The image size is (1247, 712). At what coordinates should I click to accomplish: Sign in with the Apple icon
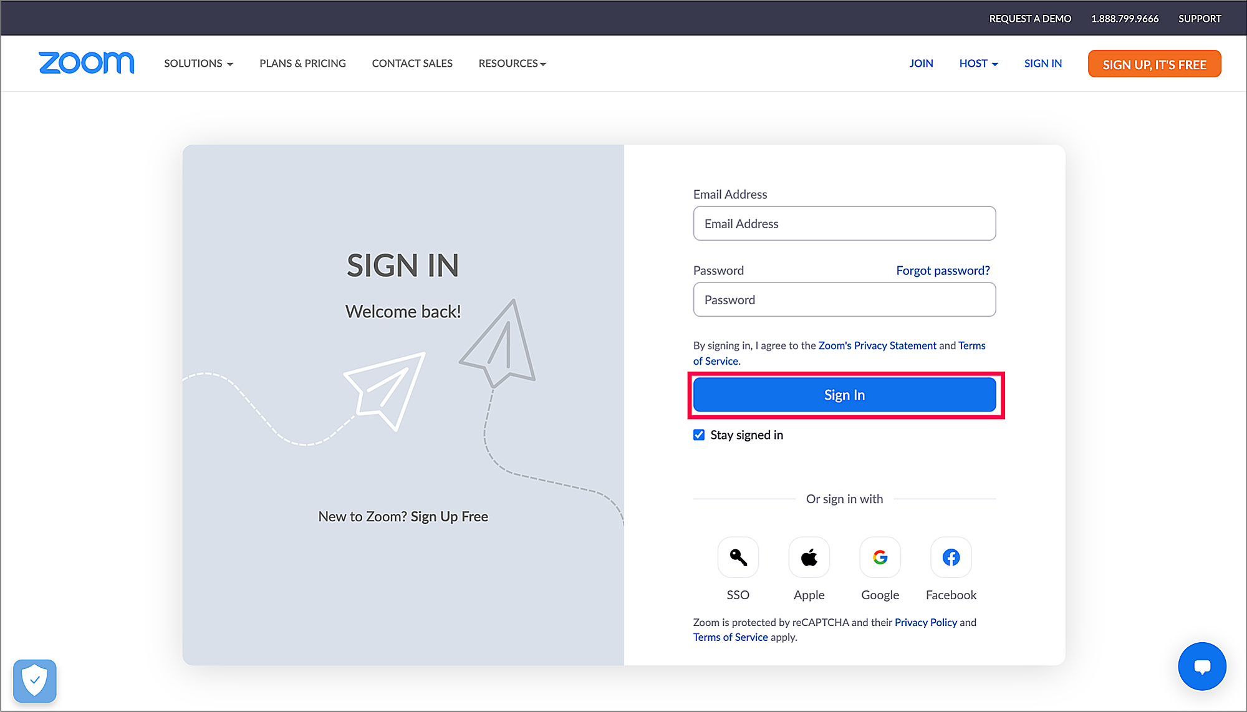[809, 557]
